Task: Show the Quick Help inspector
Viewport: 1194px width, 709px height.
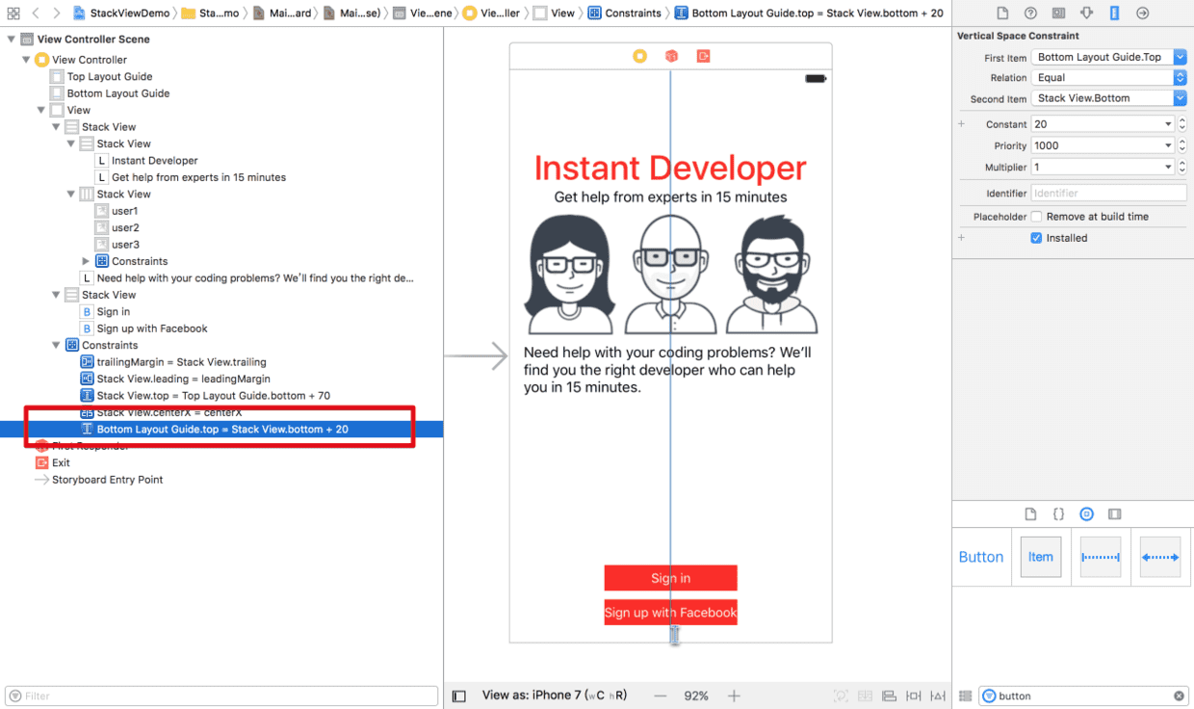Action: (x=1030, y=13)
